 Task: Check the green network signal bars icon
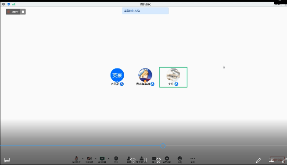coord(14,4)
